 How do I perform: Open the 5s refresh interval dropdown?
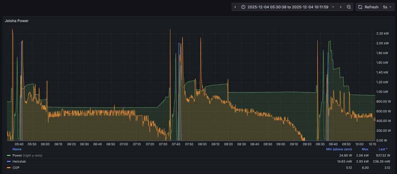[x=387, y=7]
